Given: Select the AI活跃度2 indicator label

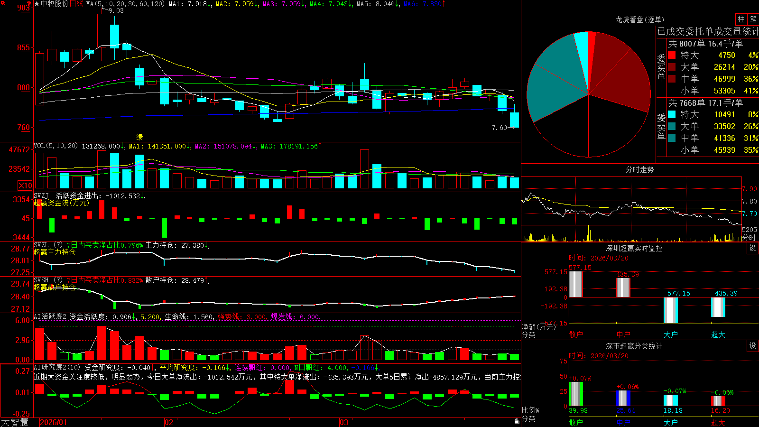Looking at the screenshot, I should pos(50,317).
